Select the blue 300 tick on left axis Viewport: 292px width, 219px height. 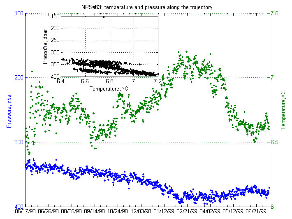[x=19, y=142]
